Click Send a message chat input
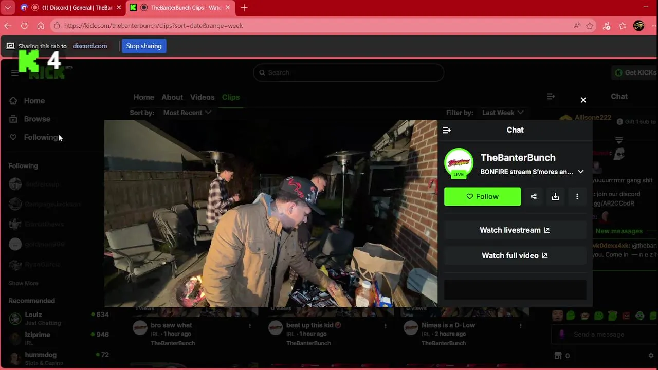 point(605,335)
